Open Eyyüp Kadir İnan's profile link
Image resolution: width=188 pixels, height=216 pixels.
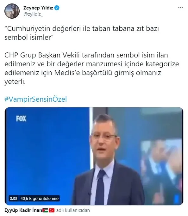(x=23, y=210)
